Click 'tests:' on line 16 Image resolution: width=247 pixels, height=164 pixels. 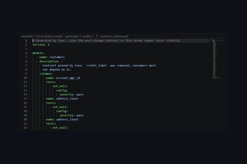(x=51, y=103)
